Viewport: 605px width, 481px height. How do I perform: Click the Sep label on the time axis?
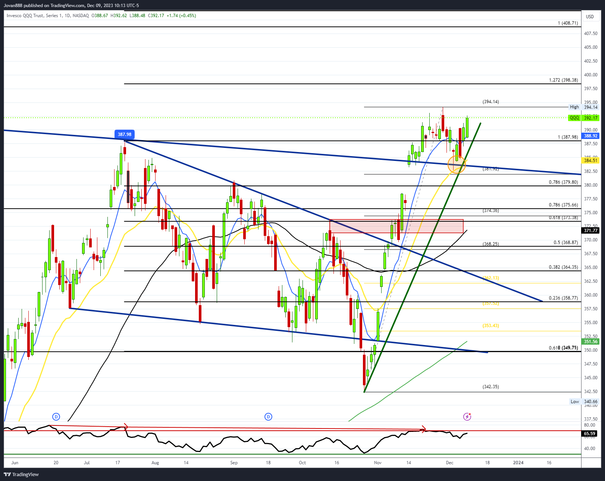tap(234, 463)
